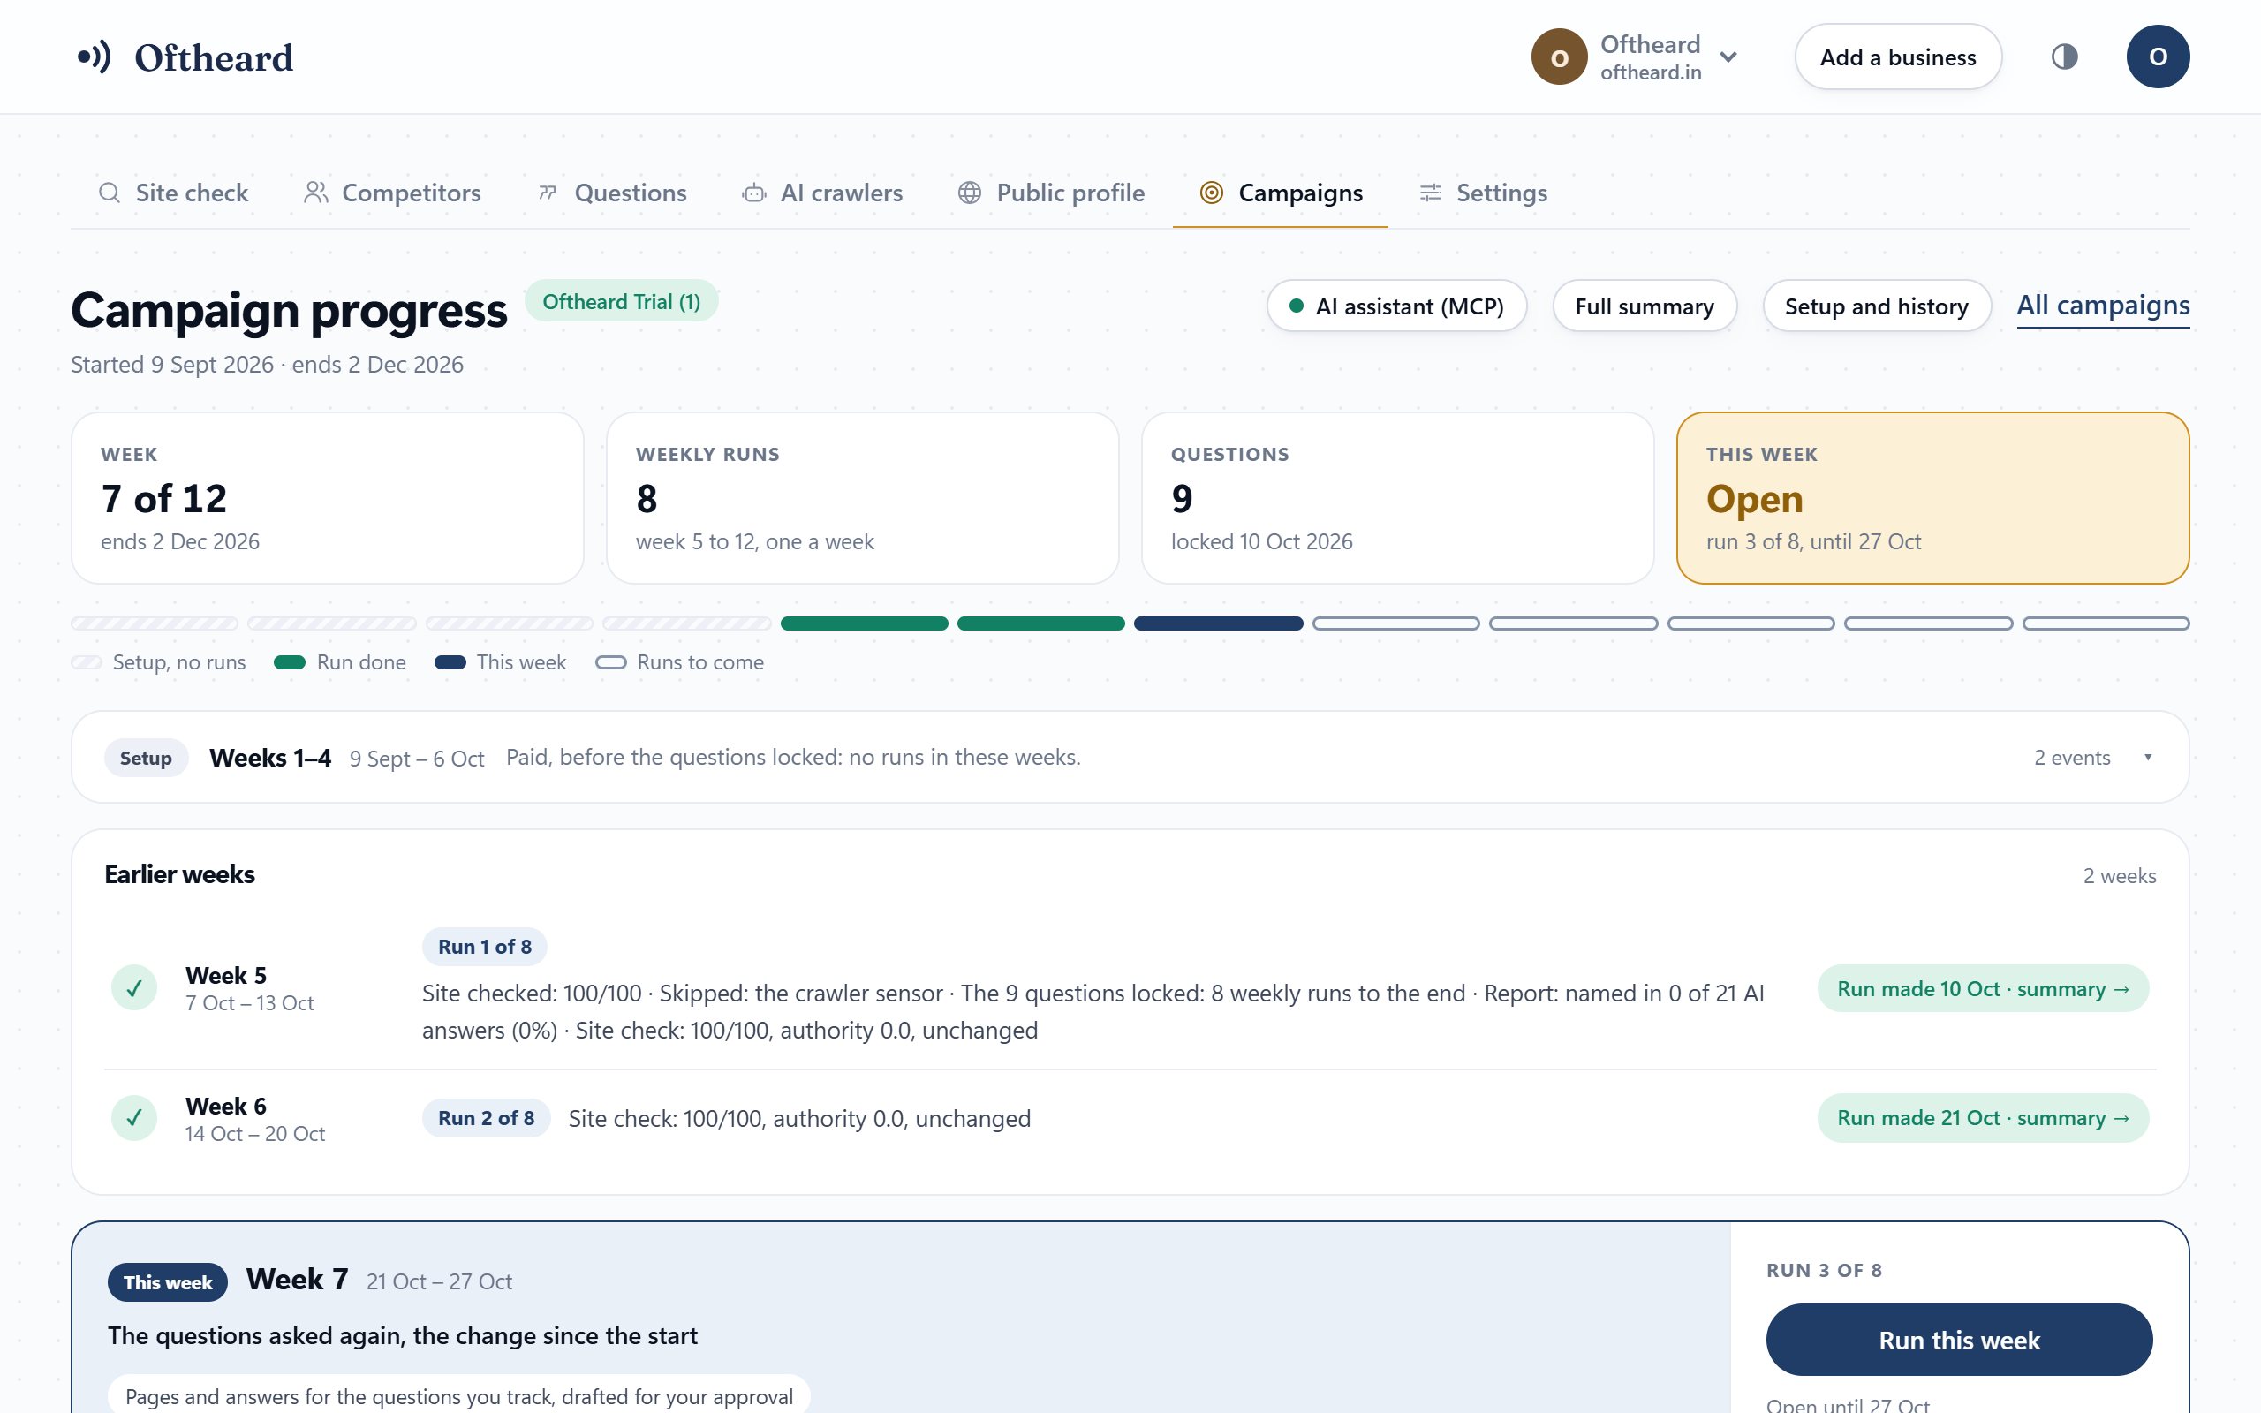This screenshot has height=1413, width=2261.
Task: Click the "RUN 3 OF 8" label
Action: click(x=1824, y=1270)
